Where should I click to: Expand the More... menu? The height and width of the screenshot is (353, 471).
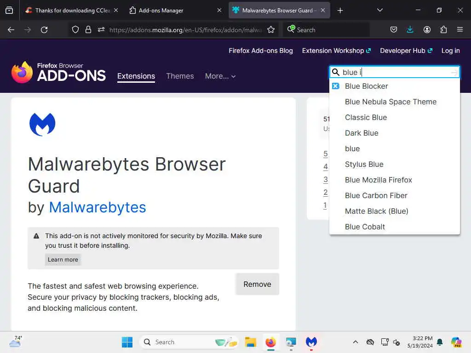220,76
